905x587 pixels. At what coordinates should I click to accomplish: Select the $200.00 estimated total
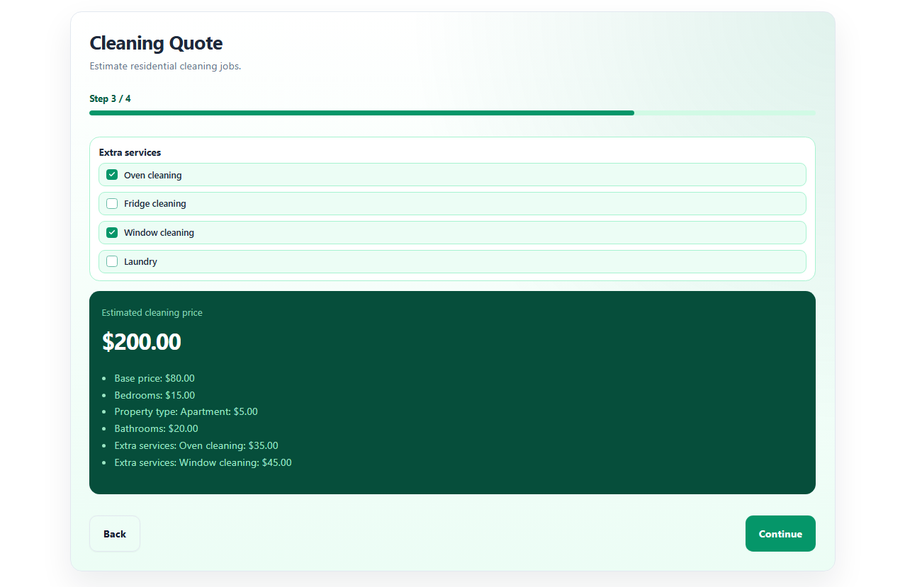click(142, 342)
